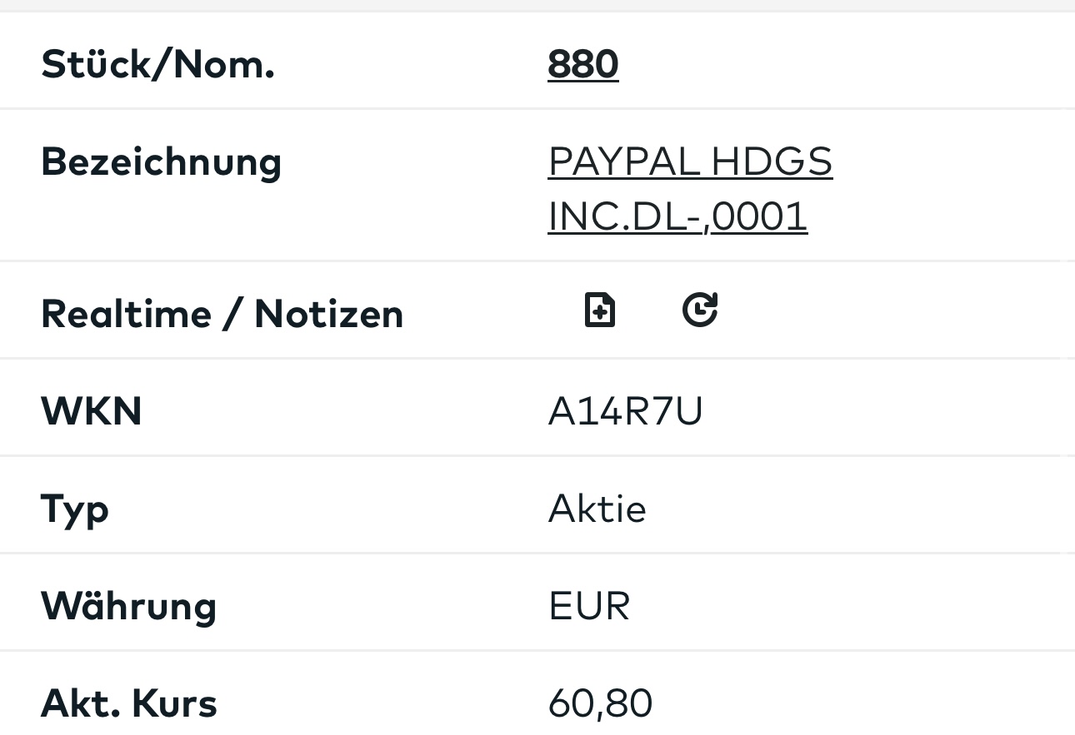
Task: Activate realtime quotes with the circular arrow icon
Action: pos(700,309)
